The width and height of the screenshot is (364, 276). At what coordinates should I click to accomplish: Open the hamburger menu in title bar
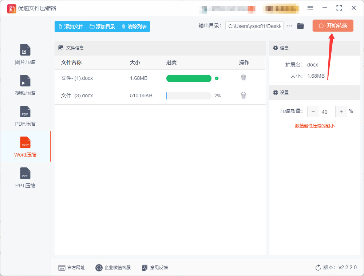coord(310,8)
